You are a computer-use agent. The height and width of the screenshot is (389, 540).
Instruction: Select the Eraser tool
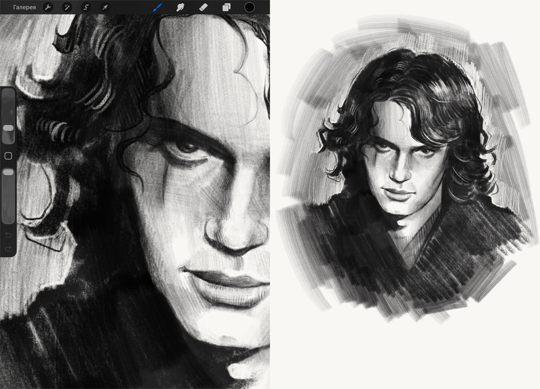(x=204, y=7)
